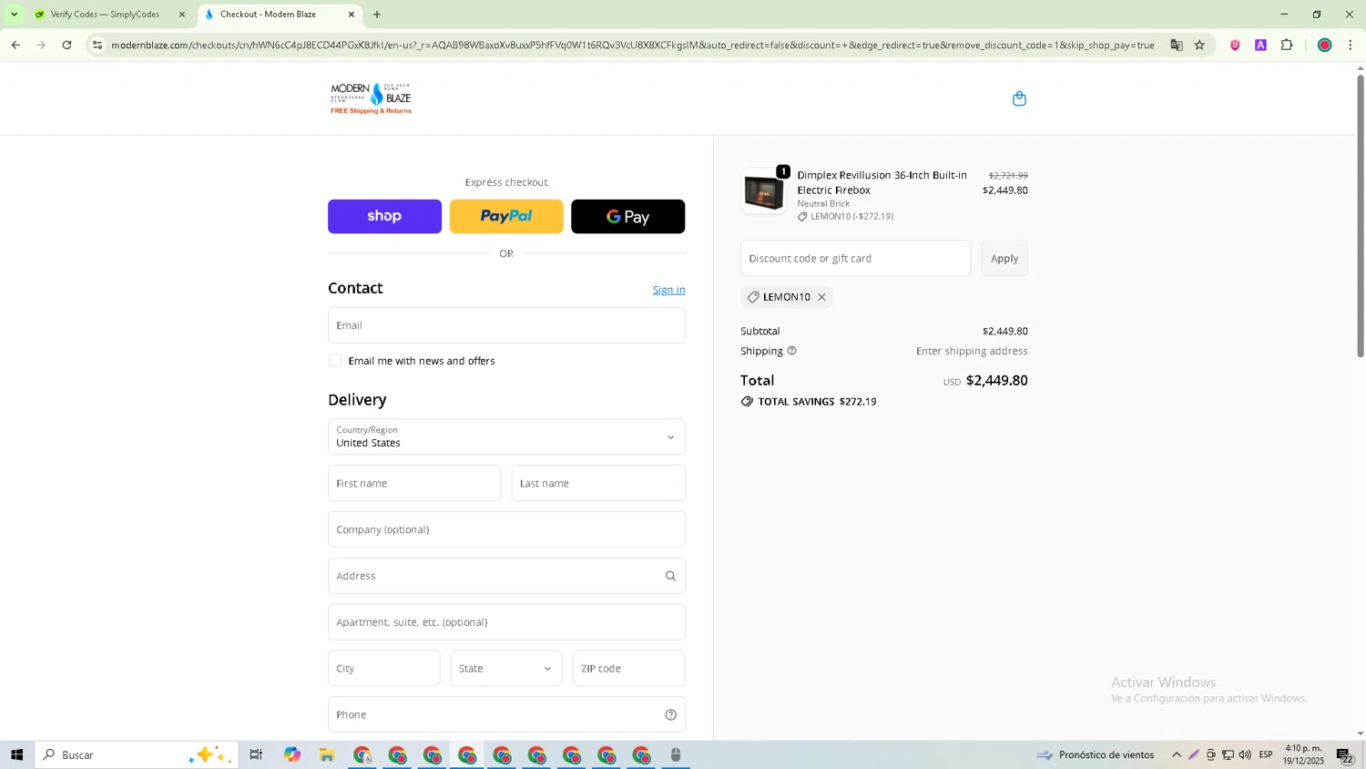The width and height of the screenshot is (1366, 769).
Task: Click the page vertical scrollbar
Action: pyautogui.click(x=1361, y=215)
